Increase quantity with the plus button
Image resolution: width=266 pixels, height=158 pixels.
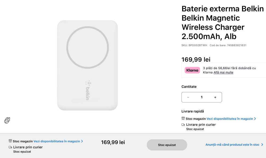tap(215, 97)
